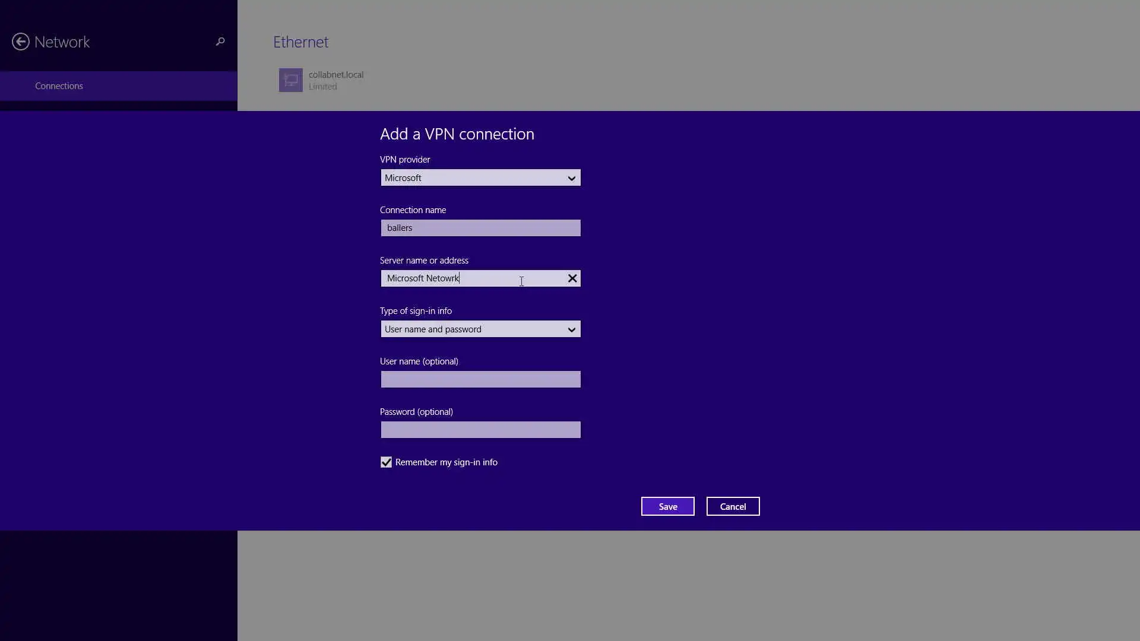
Task: Expand 'User name and password' sign-in dropdown
Action: pyautogui.click(x=469, y=329)
